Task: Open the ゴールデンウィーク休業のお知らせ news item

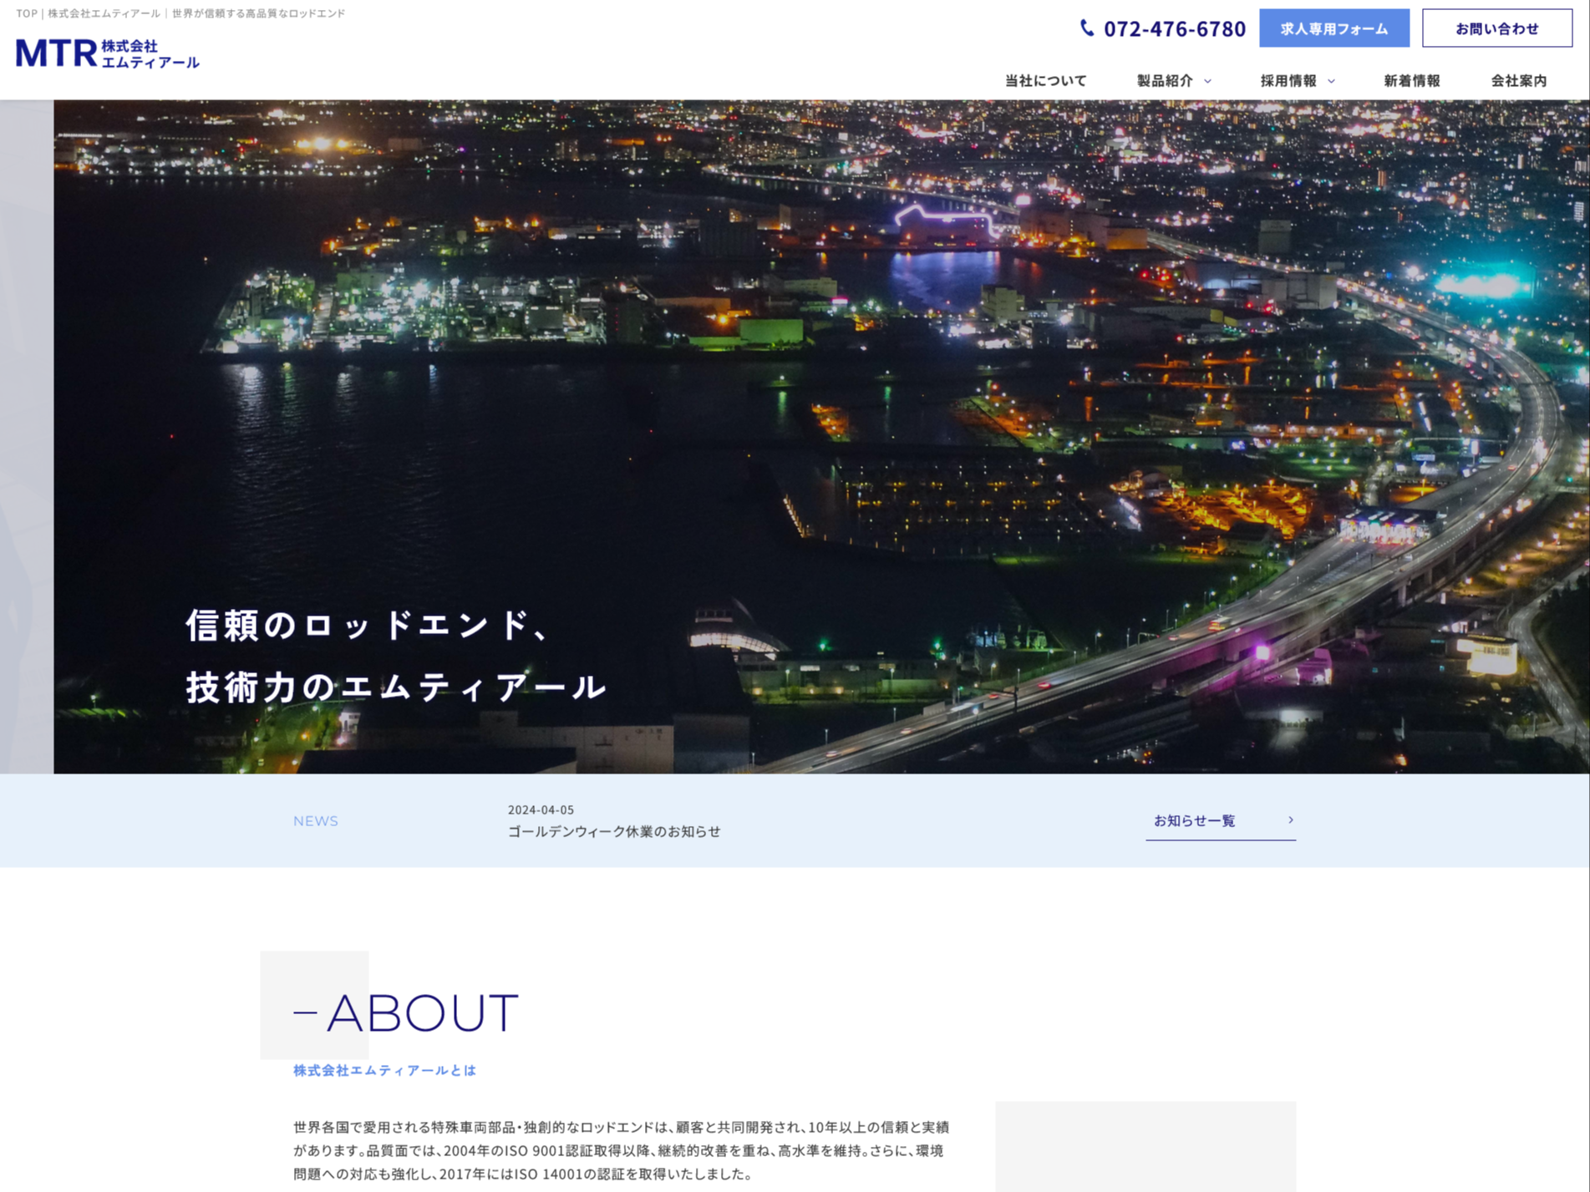Action: (614, 831)
